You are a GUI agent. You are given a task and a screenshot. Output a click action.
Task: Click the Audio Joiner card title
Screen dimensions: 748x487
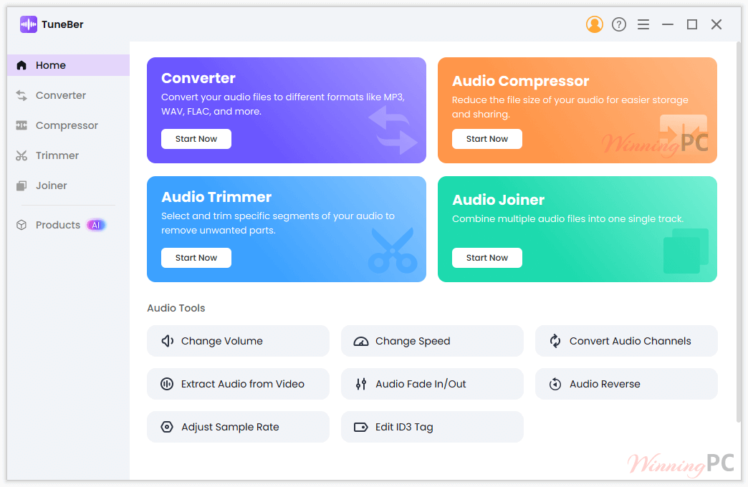tap(498, 200)
